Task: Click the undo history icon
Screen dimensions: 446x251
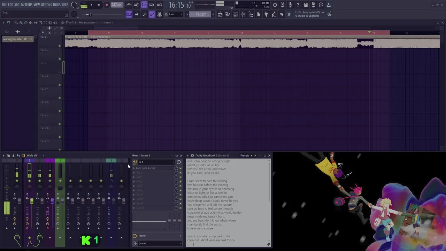Action: click(x=275, y=5)
